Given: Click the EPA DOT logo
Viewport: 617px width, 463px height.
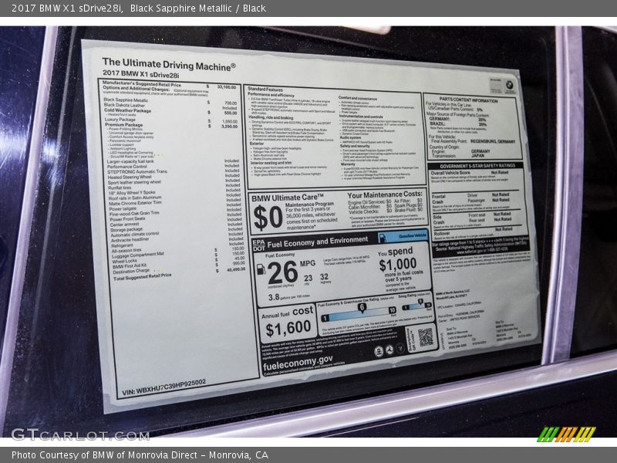Looking at the screenshot, I should tap(258, 245).
